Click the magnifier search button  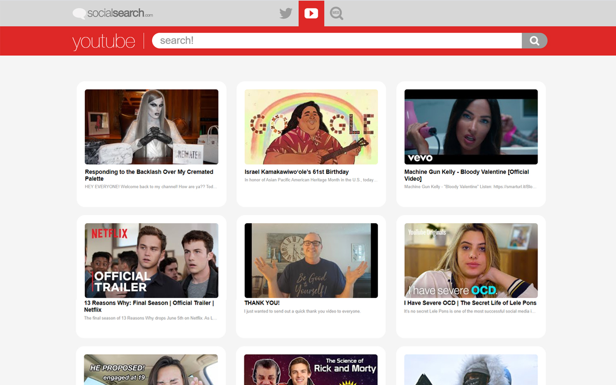[535, 41]
